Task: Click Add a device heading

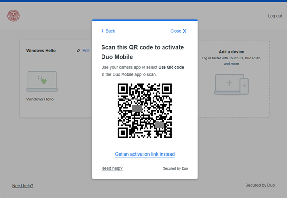Action: tap(231, 52)
